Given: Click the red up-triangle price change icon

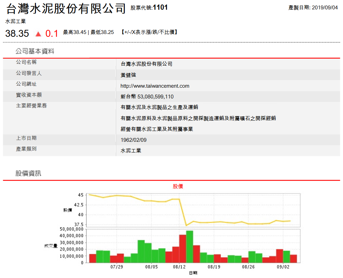Looking at the screenshot, I should click(38, 34).
